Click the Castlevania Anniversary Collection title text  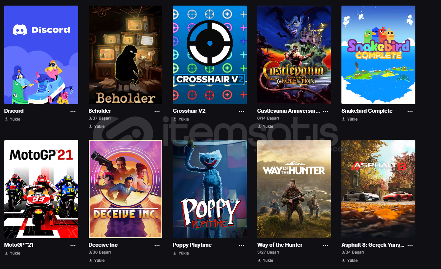tap(289, 111)
